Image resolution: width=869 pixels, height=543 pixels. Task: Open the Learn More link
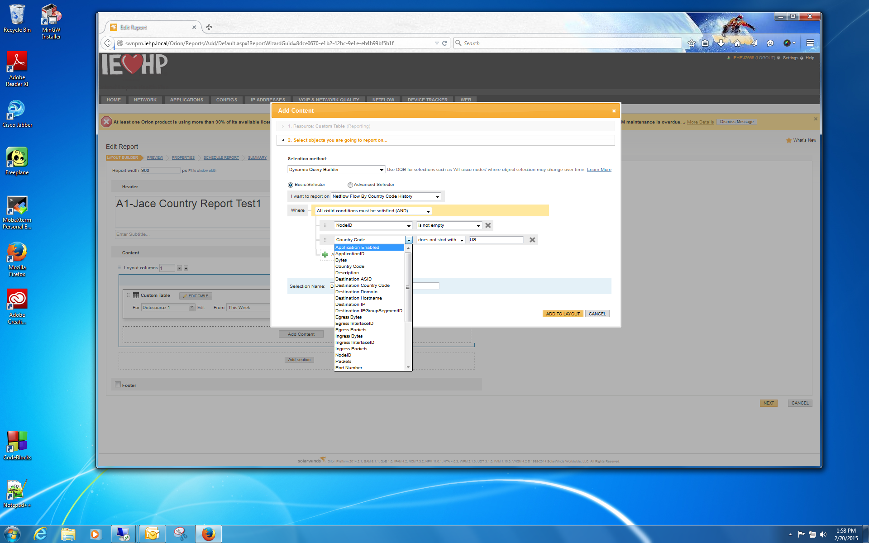(x=599, y=170)
